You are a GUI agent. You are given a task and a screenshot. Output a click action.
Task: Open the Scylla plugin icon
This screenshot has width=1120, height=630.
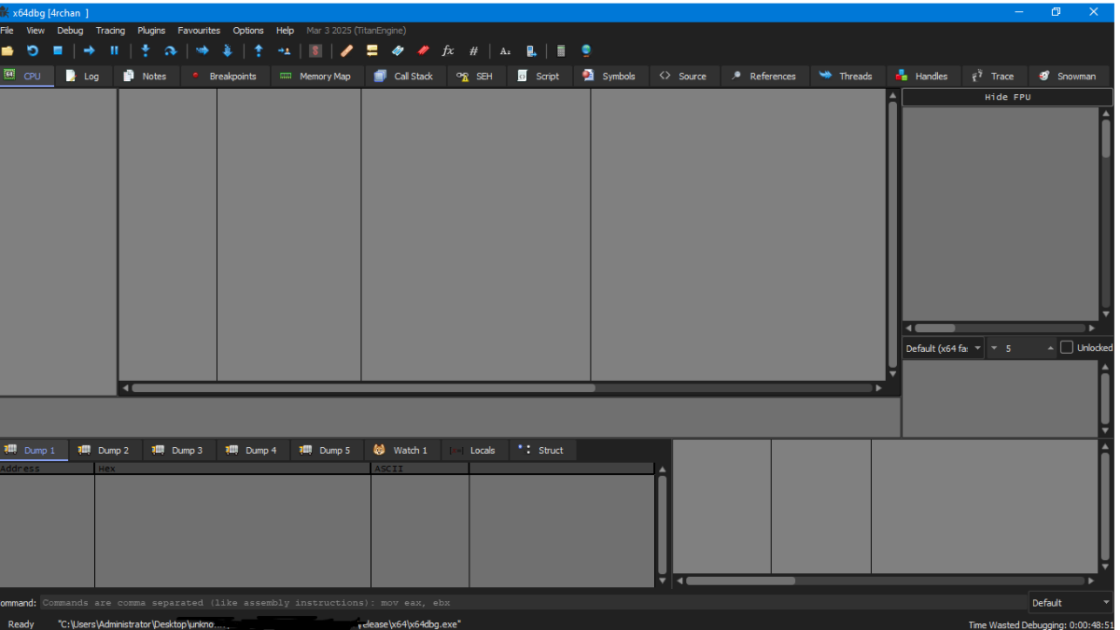[x=315, y=50]
